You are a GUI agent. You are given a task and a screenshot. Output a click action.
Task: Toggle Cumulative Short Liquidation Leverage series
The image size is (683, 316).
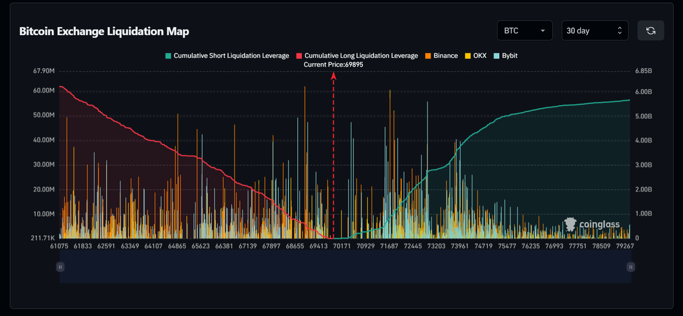point(227,56)
